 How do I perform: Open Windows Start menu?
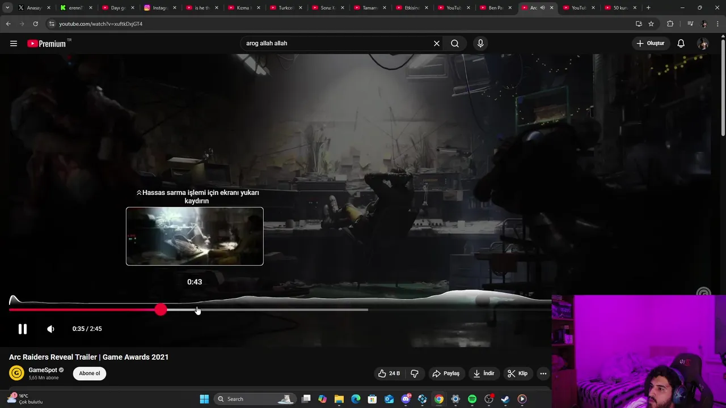coord(204,399)
